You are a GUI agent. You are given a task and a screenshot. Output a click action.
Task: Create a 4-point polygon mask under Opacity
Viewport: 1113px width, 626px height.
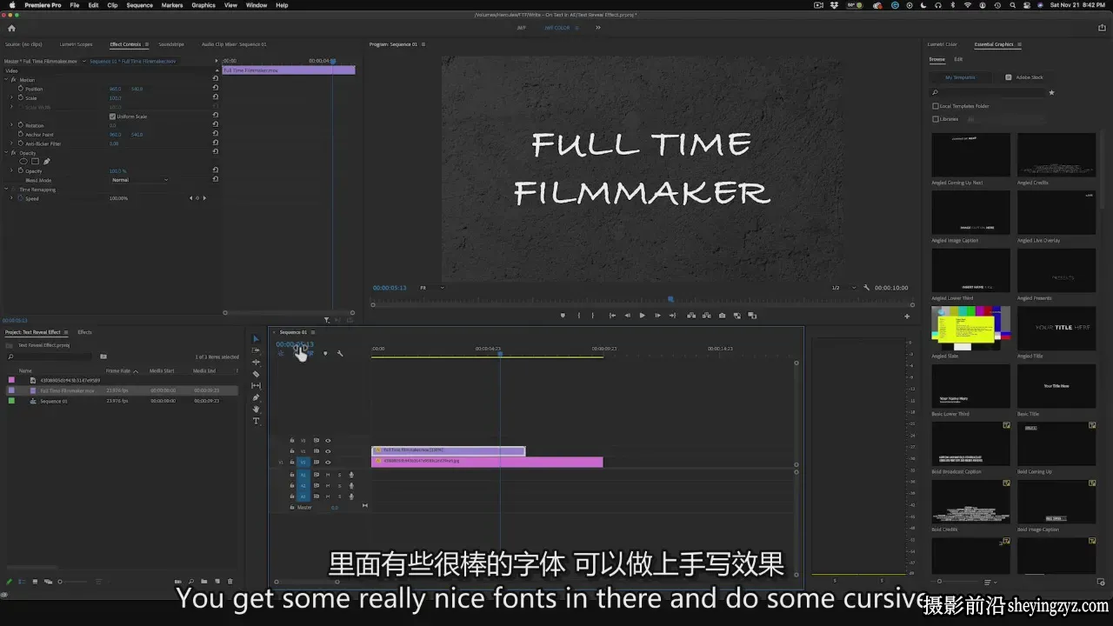(35, 162)
